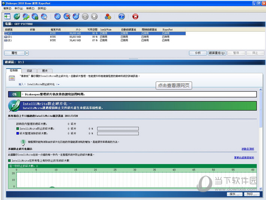Click the 99,999 MB size cell
This screenshot has height=200, width=266.
[75, 34]
